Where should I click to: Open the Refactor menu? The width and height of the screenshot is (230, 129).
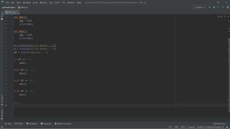pyautogui.click(x=43, y=3)
